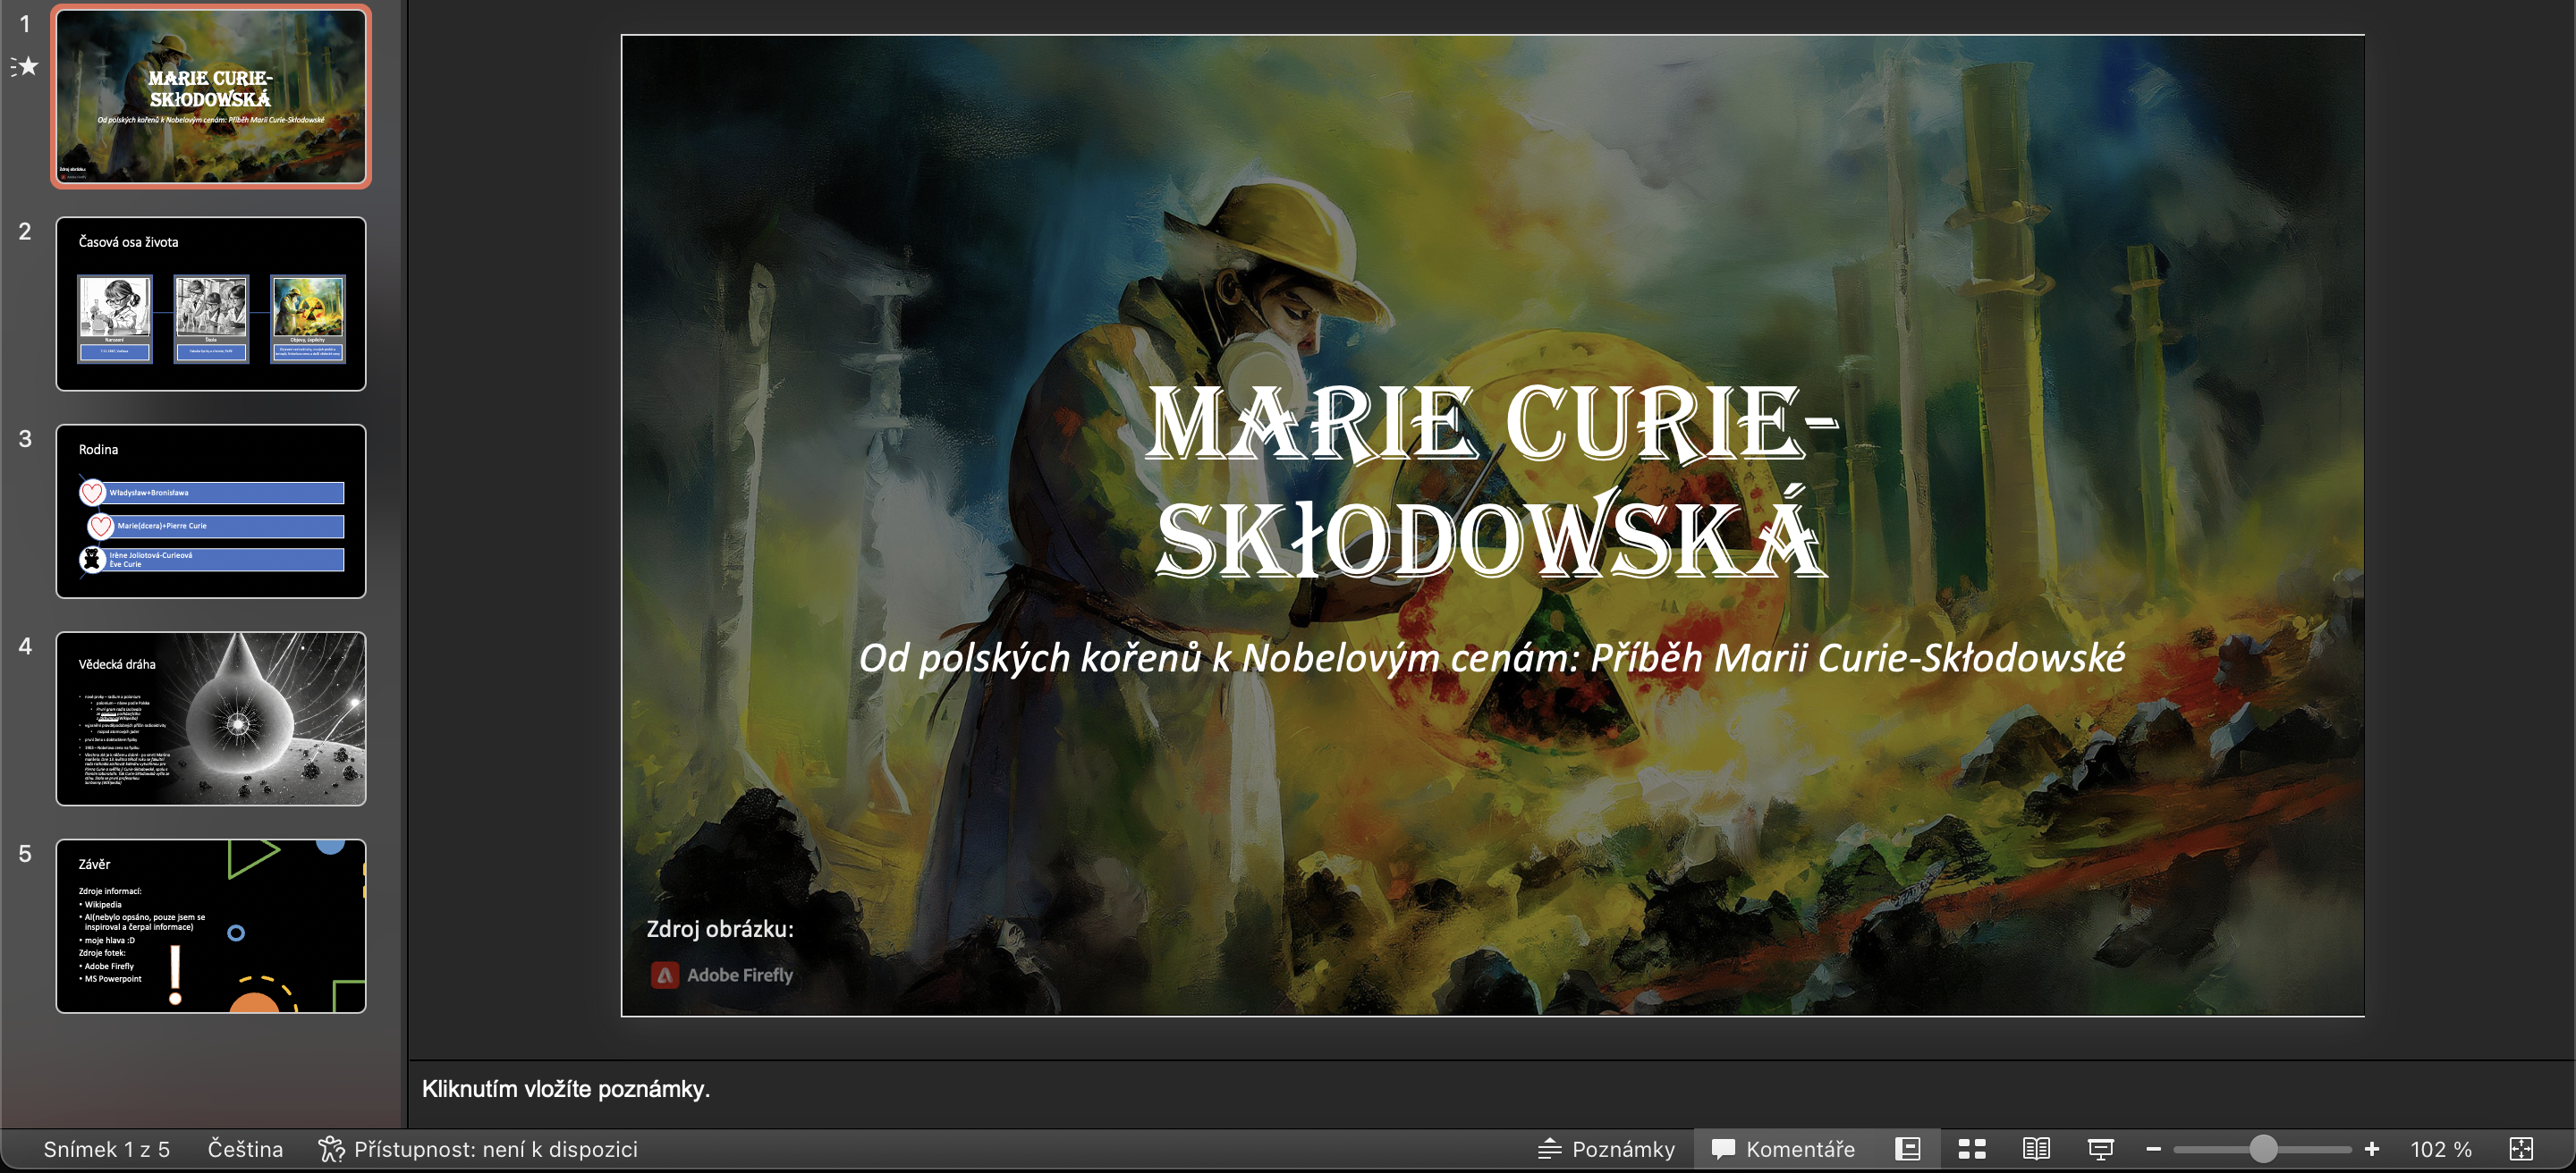Open slide 4 thumbnail Vědecká dráha
The width and height of the screenshot is (2576, 1173).
tap(211, 719)
